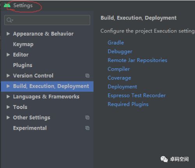Select the Plugins settings item

(x=23, y=65)
